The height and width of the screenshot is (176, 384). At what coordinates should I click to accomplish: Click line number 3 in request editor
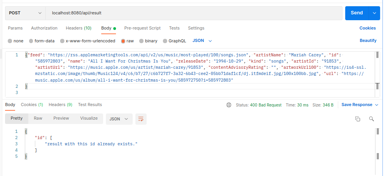17,92
